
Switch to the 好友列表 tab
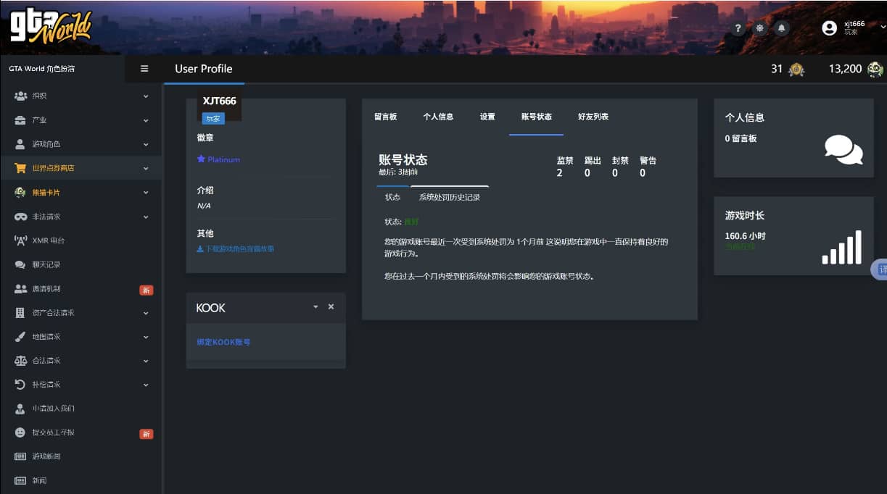point(593,117)
